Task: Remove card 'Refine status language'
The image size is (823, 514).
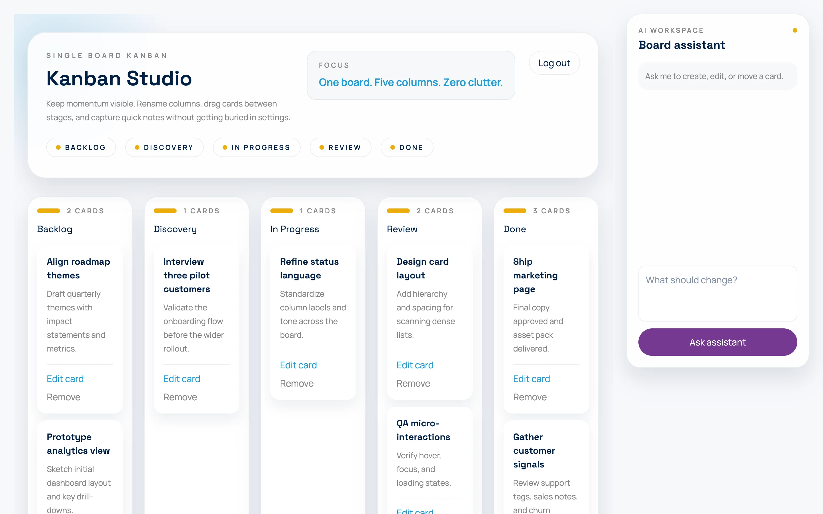Action: [297, 384]
